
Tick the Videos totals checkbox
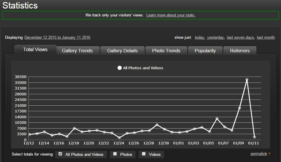tap(144, 154)
